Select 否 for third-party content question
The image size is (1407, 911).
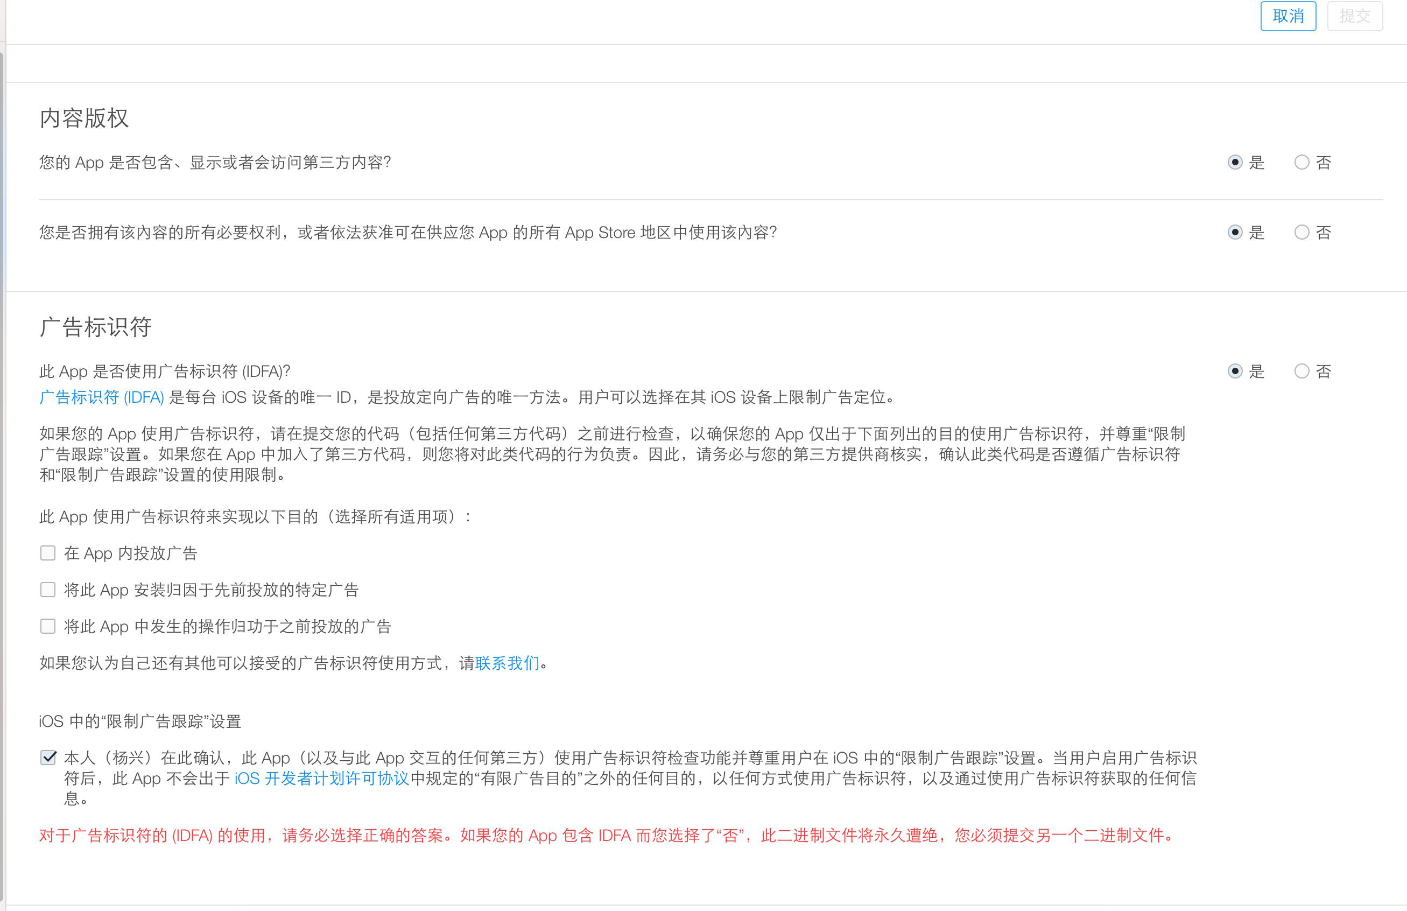pyautogui.click(x=1301, y=163)
